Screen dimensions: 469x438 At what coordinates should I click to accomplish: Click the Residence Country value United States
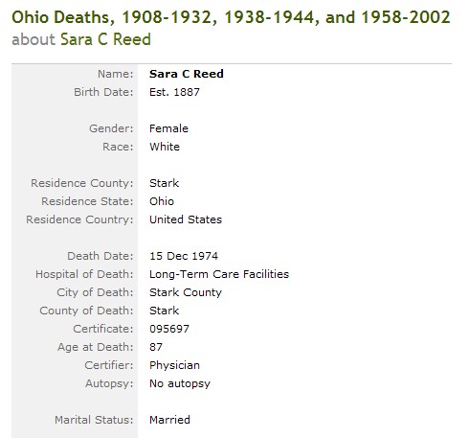coord(186,219)
